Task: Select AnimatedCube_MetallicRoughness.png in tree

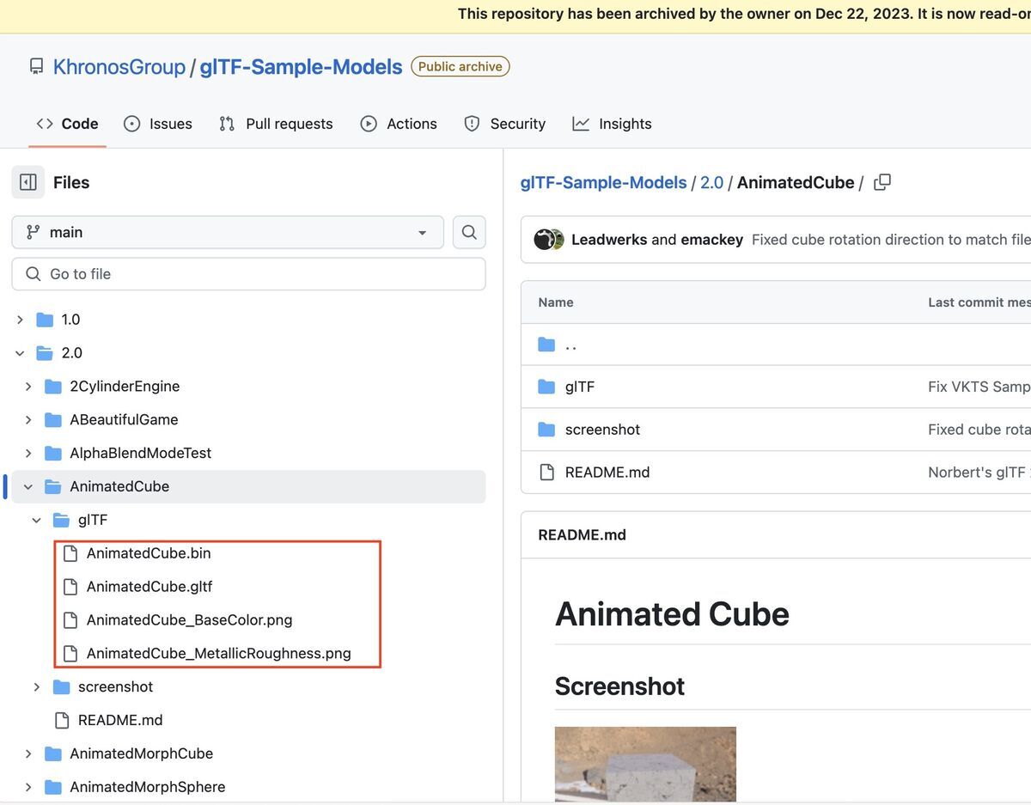Action: 219,654
